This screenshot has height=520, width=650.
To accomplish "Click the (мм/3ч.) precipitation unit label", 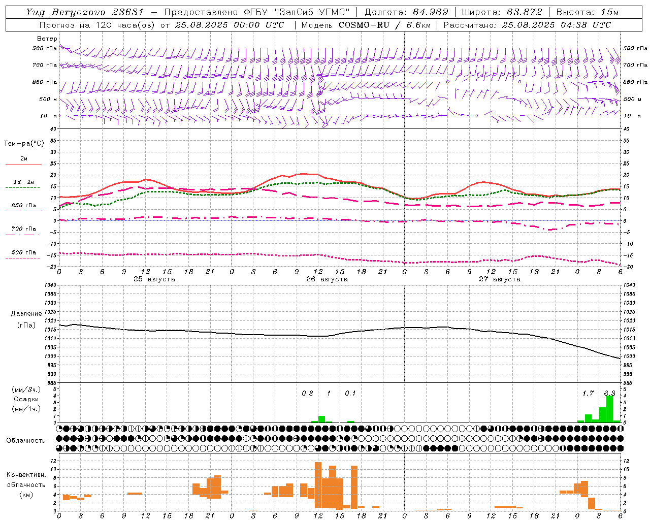I will pos(26,389).
